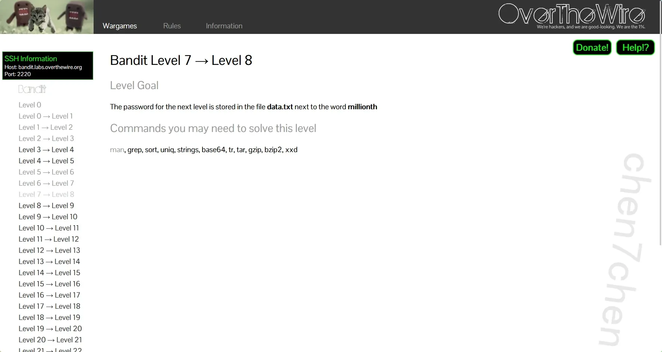
Task: Click the page's vertical scrollbar
Action: pos(660,149)
